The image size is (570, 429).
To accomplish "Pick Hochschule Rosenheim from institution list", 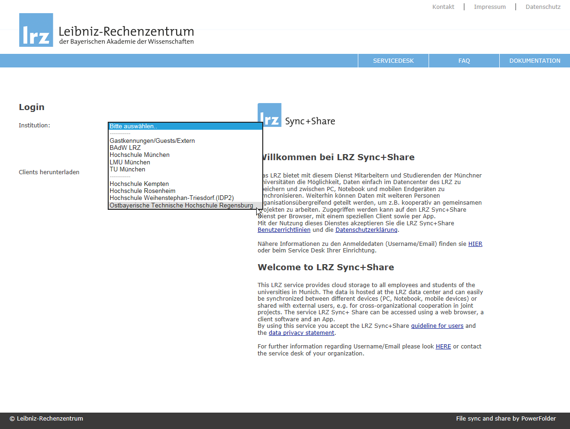I will click(142, 191).
